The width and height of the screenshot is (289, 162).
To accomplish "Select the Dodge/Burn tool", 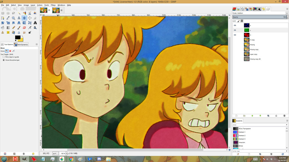I will click(30, 32).
